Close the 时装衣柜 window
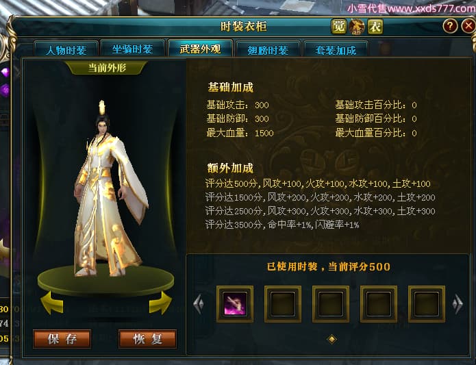Screen dimensions: 476x365 468,26
